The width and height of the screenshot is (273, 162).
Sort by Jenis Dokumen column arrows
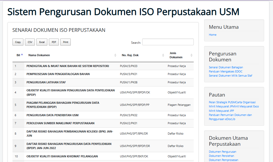point(192,55)
